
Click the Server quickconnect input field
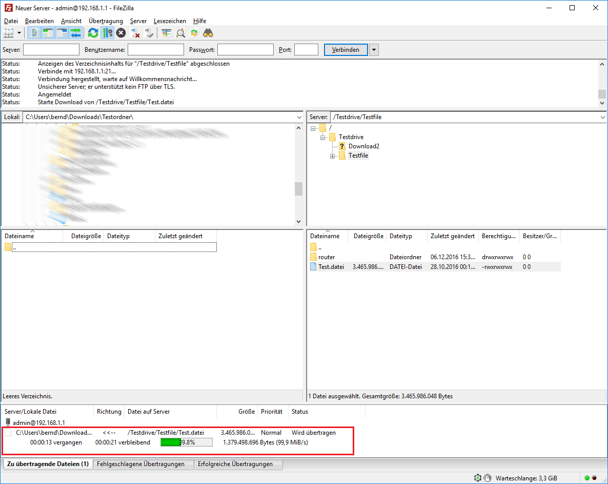51,50
